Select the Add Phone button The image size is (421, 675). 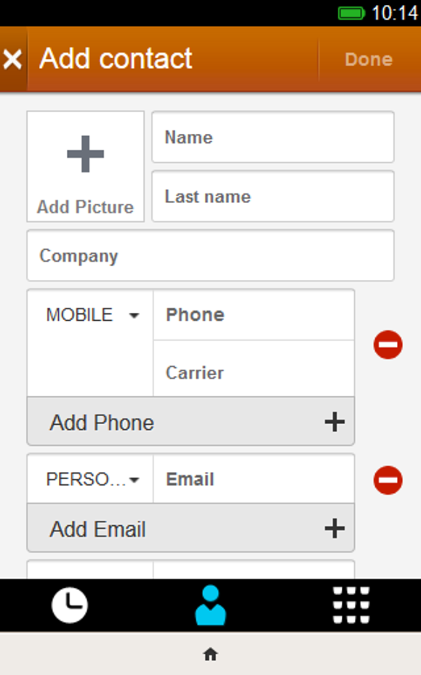[191, 422]
